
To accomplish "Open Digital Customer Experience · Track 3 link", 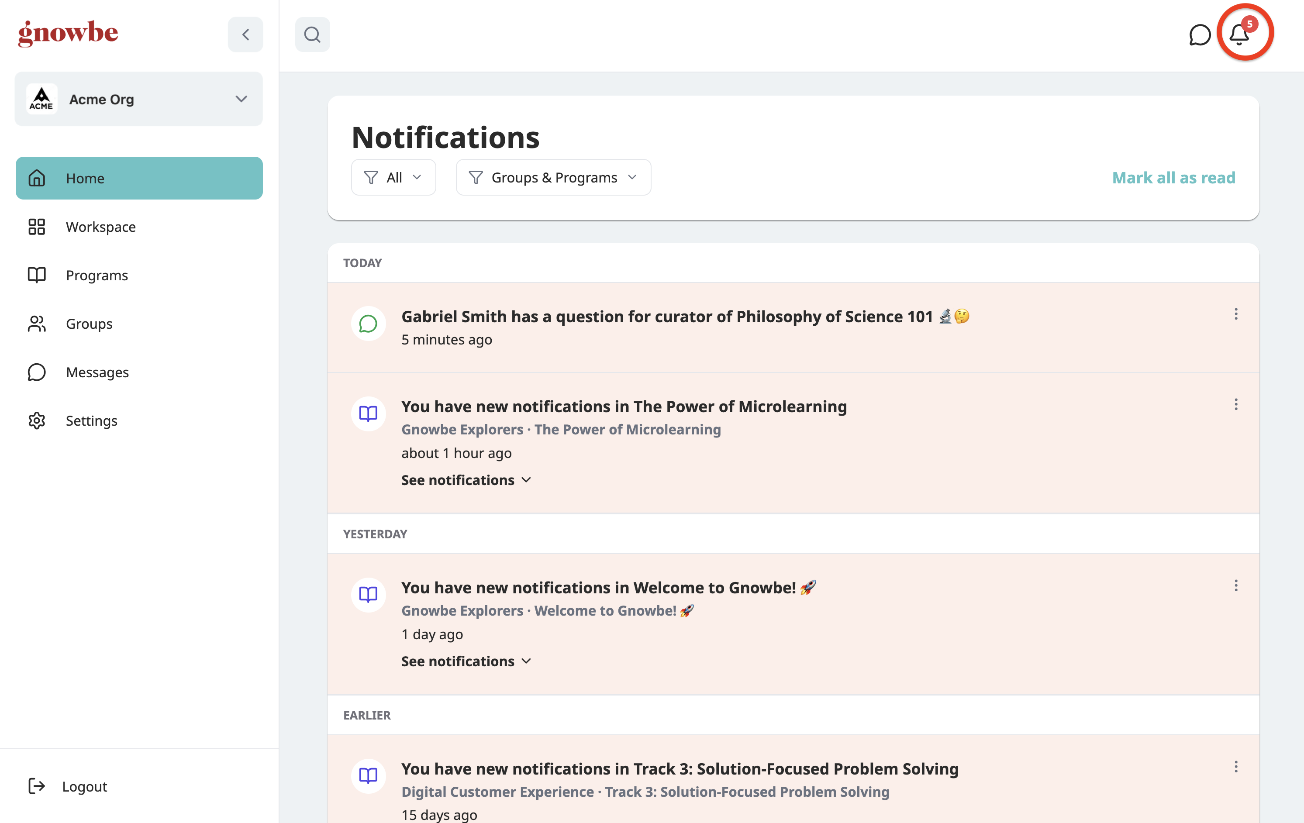I will click(645, 792).
